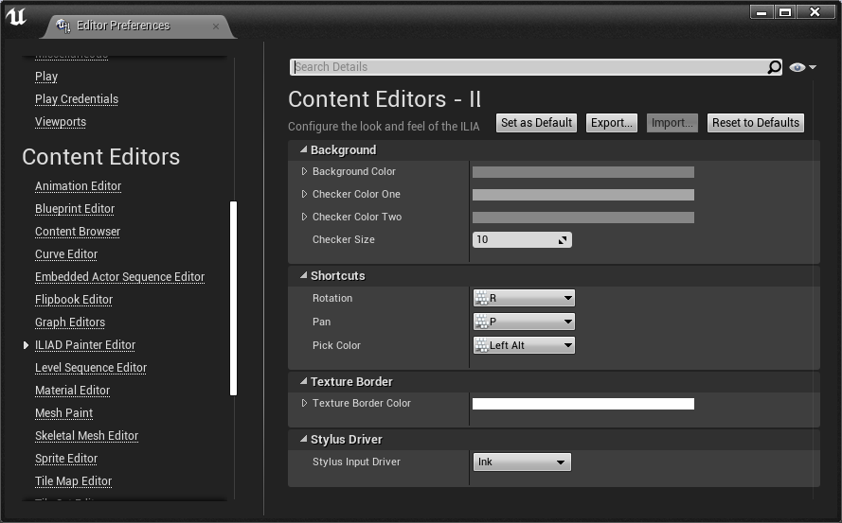Click the Unreal Engine logo icon
The width and height of the screenshot is (842, 523).
(x=16, y=16)
